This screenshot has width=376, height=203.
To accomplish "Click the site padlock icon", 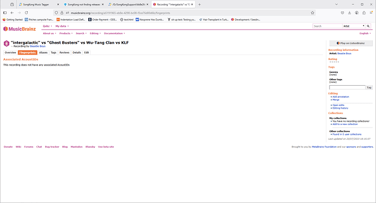I will 62,13.
